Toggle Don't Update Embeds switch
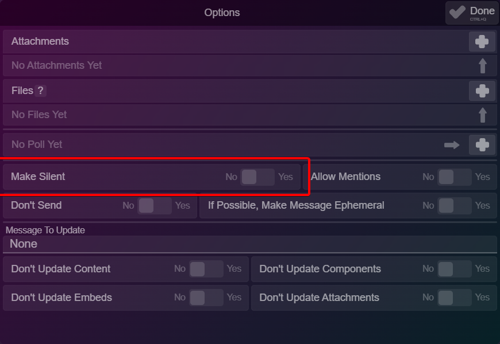500x344 pixels. (x=206, y=298)
